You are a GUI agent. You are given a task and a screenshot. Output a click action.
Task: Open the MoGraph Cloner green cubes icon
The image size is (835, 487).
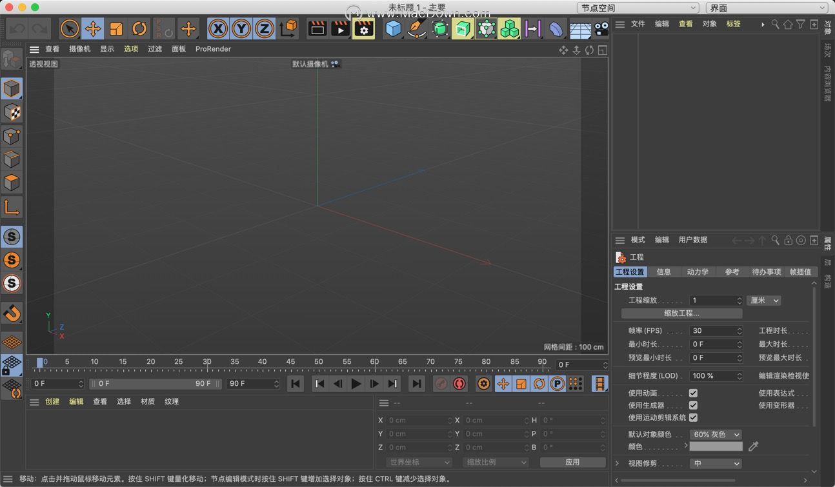pyautogui.click(x=510, y=28)
